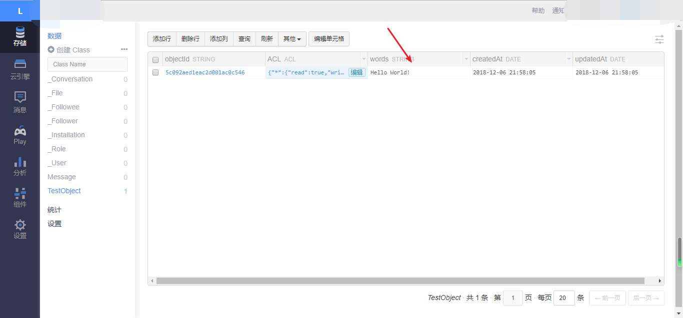The height and width of the screenshot is (318, 683).
Task: Click the filter sliders icon above the table
Action: 659,39
